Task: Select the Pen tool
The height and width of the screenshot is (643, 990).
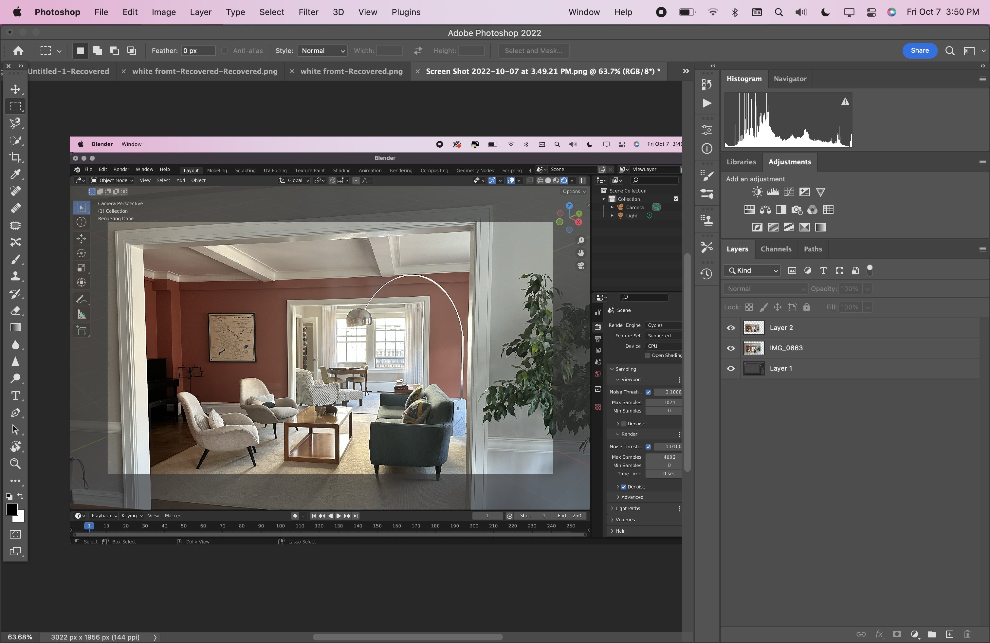Action: pos(15,413)
